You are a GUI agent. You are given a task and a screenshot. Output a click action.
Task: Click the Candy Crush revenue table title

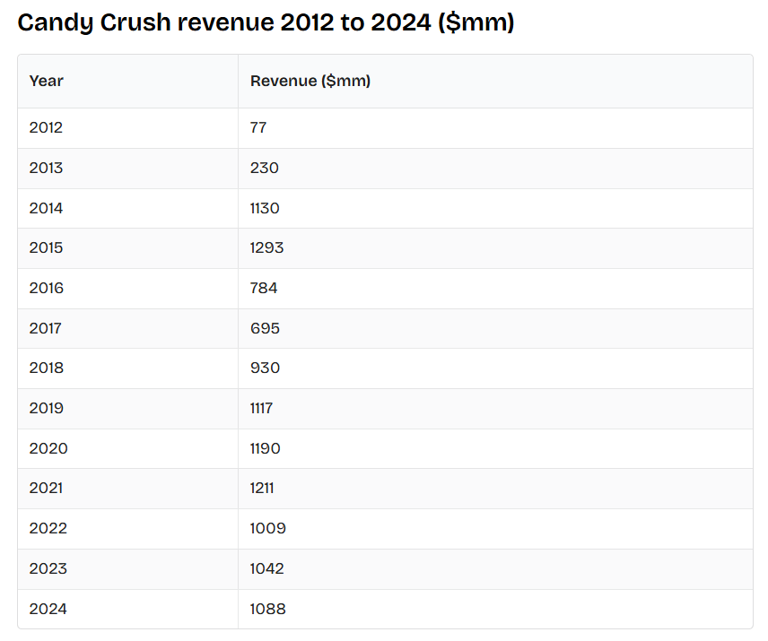tap(266, 23)
